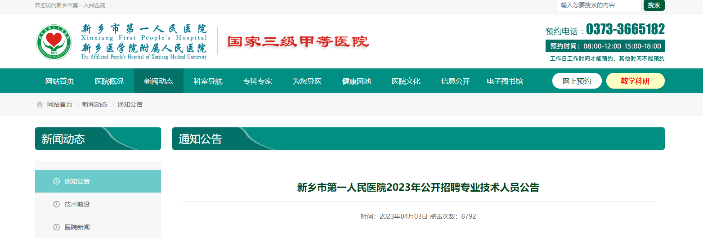The width and height of the screenshot is (703, 238).
Task: Click the 预约时间 hours banner
Action: (605, 46)
